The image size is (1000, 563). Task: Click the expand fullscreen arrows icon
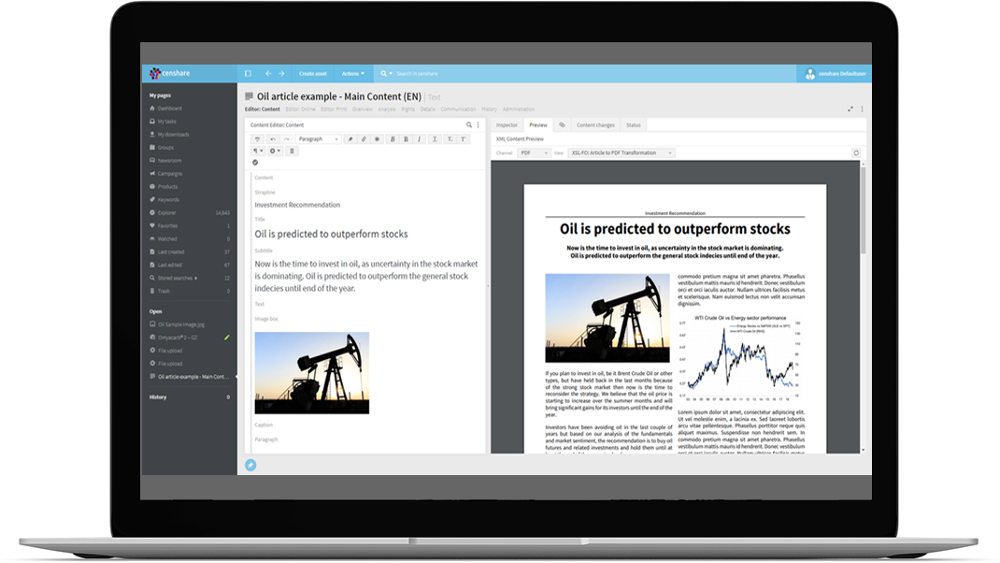850,109
